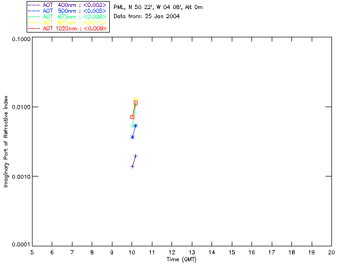
Task: Click the x-axis label 12
Action: click(172, 252)
